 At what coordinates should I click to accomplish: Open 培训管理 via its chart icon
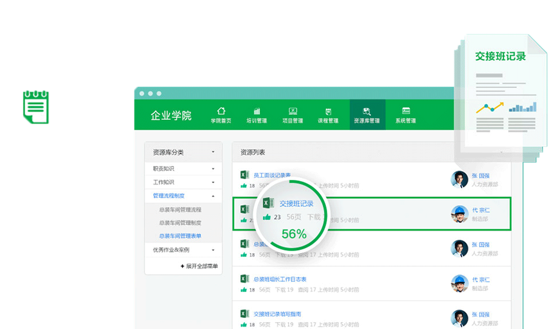click(257, 111)
